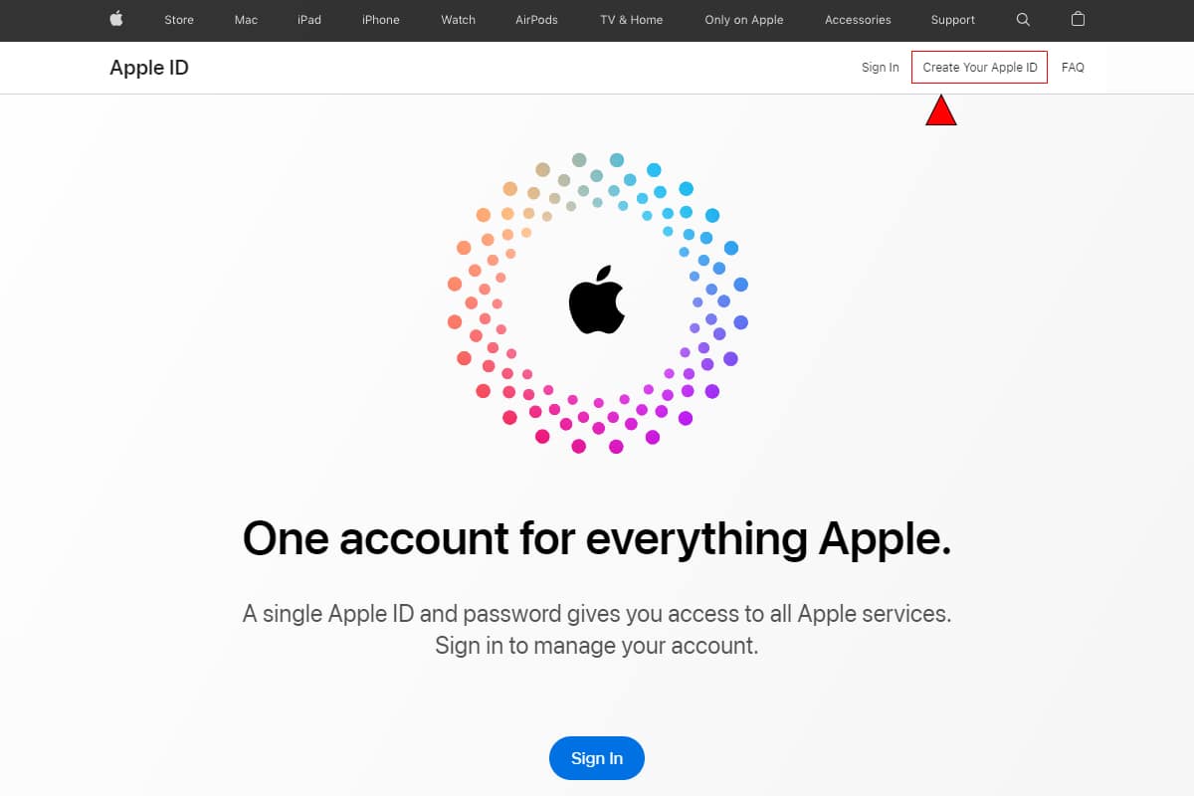Open the search magnifier icon
The height and width of the screenshot is (796, 1194).
(1024, 19)
